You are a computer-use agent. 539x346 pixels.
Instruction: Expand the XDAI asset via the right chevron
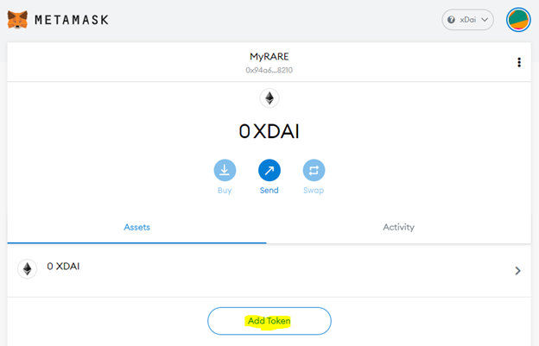(517, 270)
